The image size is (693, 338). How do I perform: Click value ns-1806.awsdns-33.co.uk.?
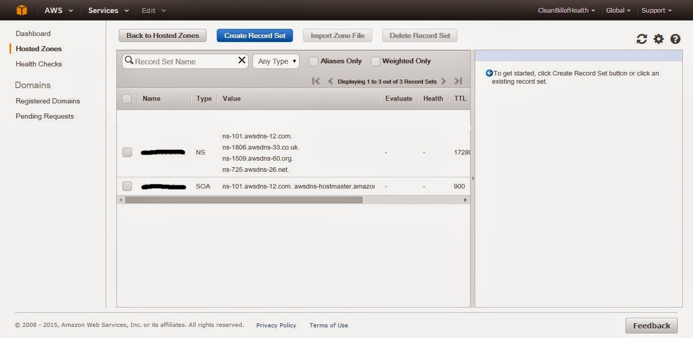pyautogui.click(x=261, y=147)
